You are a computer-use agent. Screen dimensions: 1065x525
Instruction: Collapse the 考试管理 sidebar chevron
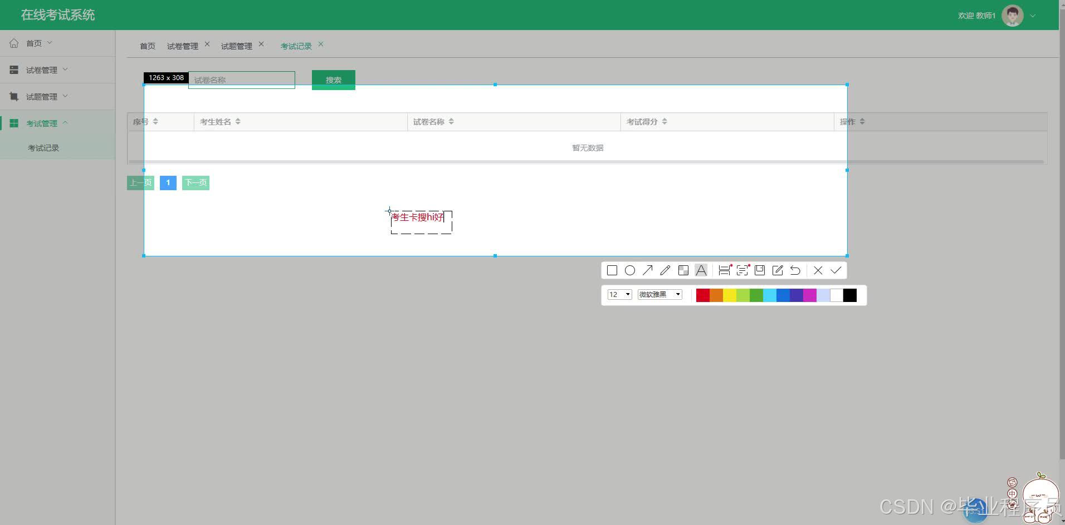coord(65,122)
